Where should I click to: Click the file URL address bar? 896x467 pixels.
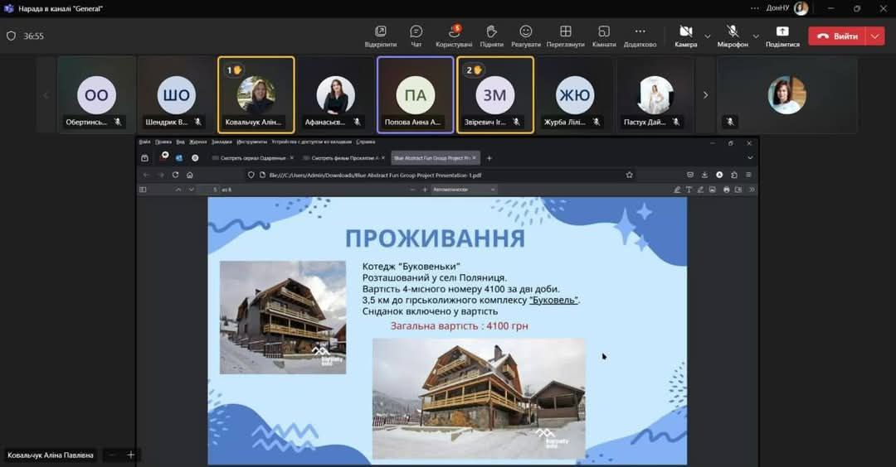[440, 175]
